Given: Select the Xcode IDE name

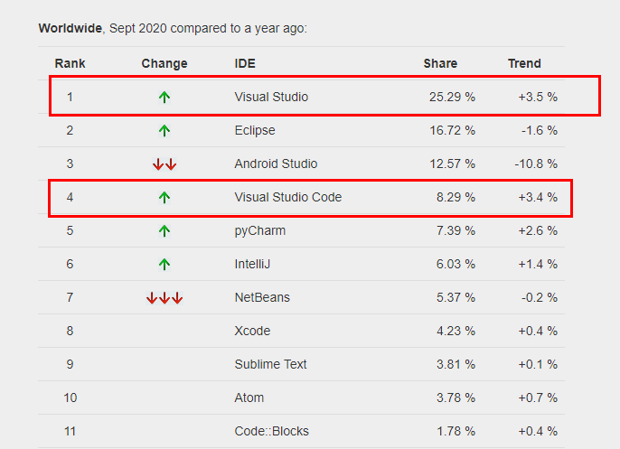Looking at the screenshot, I should coord(252,331).
